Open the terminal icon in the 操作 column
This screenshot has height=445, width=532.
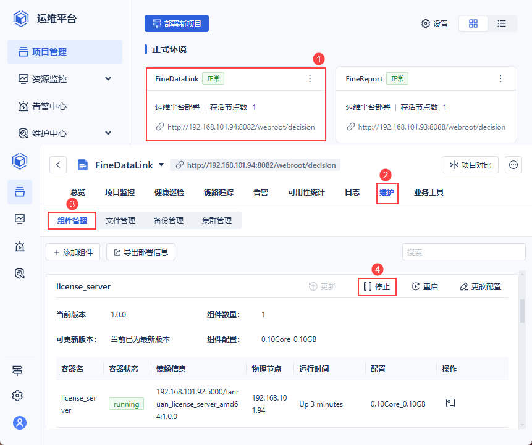(x=450, y=403)
